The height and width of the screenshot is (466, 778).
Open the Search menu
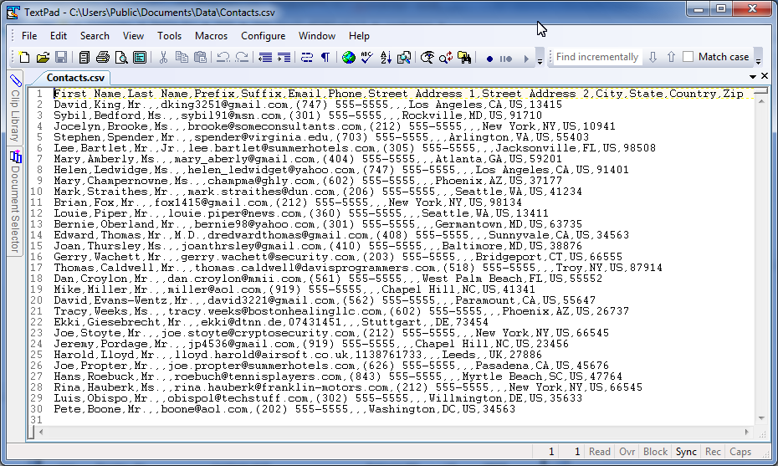[x=95, y=36]
